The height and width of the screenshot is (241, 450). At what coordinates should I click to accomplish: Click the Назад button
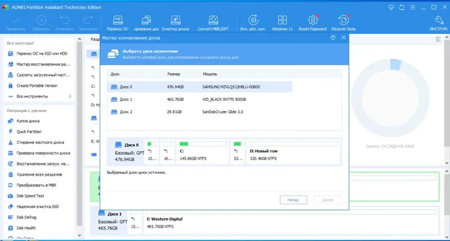pyautogui.click(x=293, y=200)
